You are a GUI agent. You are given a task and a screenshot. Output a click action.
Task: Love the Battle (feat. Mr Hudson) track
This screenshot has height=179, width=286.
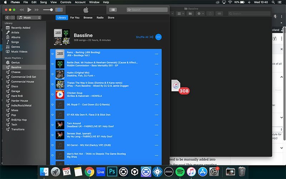[53, 64]
